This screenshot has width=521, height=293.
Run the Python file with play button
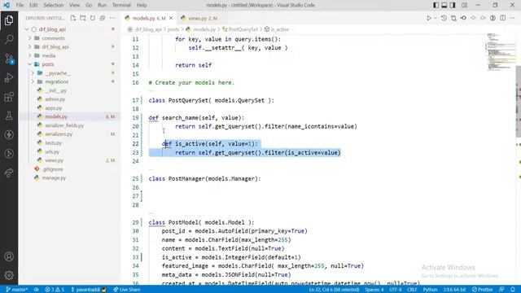point(429,18)
